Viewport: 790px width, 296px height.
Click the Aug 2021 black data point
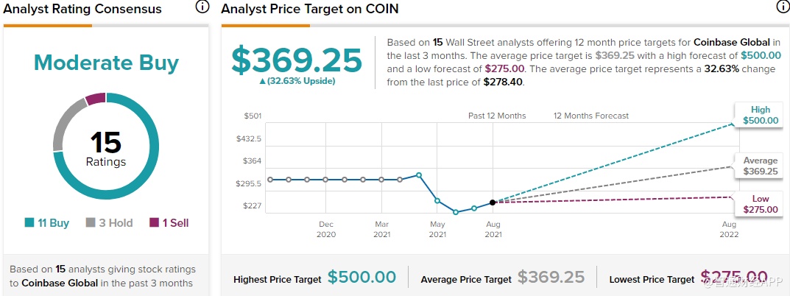493,202
